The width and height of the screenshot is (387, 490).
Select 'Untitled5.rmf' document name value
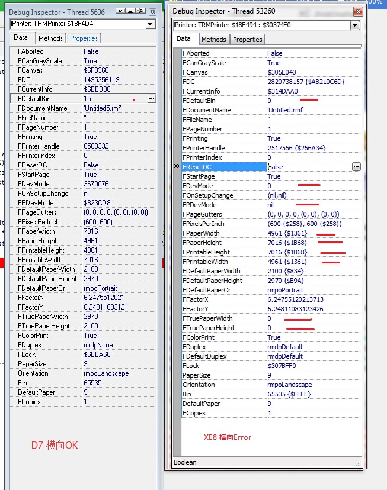[x=103, y=108]
